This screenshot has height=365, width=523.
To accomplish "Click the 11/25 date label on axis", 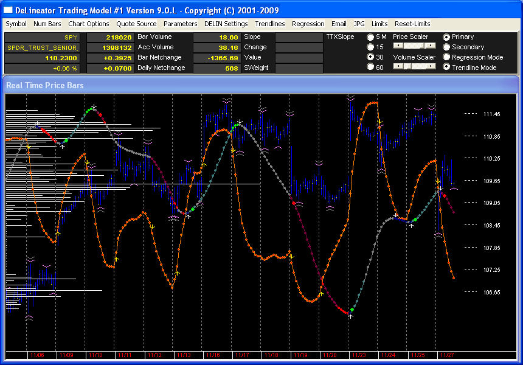I will 418,355.
